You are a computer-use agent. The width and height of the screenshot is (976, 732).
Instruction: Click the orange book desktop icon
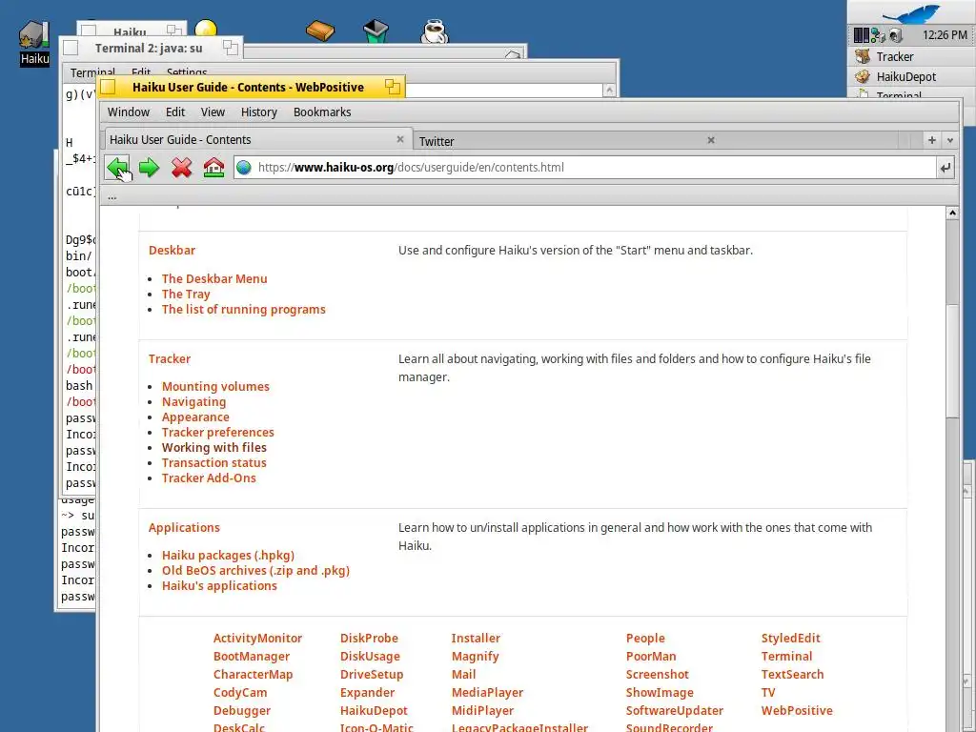point(320,30)
